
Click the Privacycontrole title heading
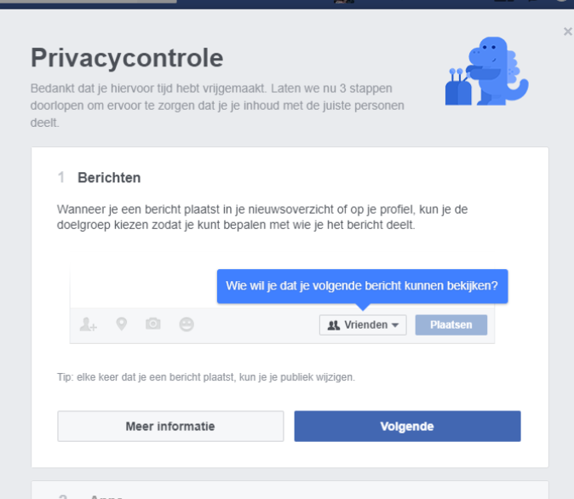click(127, 58)
